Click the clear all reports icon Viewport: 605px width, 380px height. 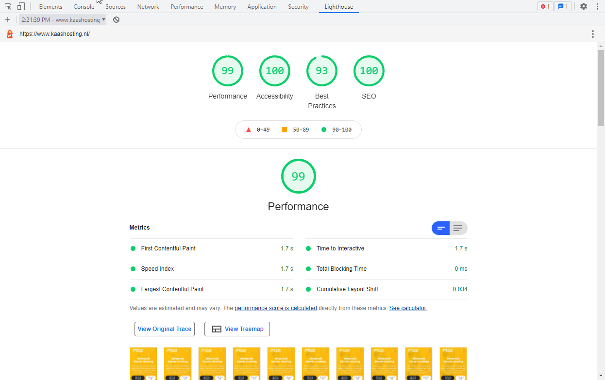(117, 20)
